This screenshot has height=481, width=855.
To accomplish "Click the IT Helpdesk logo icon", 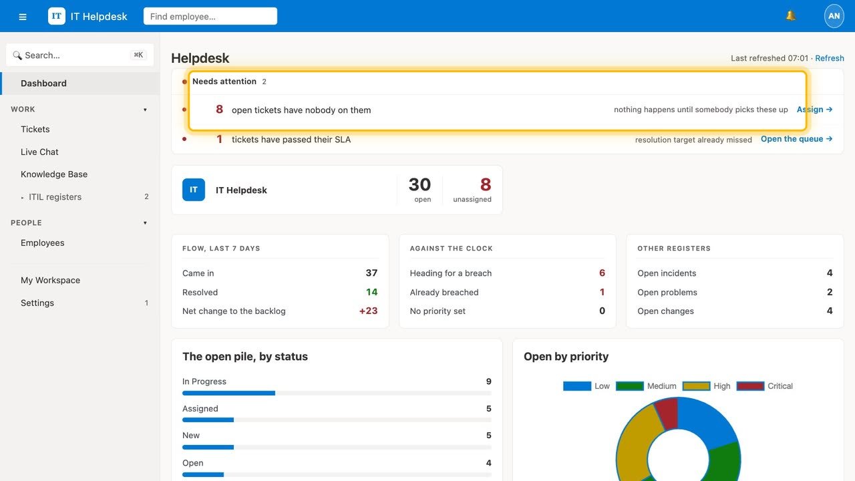I will pyautogui.click(x=57, y=16).
